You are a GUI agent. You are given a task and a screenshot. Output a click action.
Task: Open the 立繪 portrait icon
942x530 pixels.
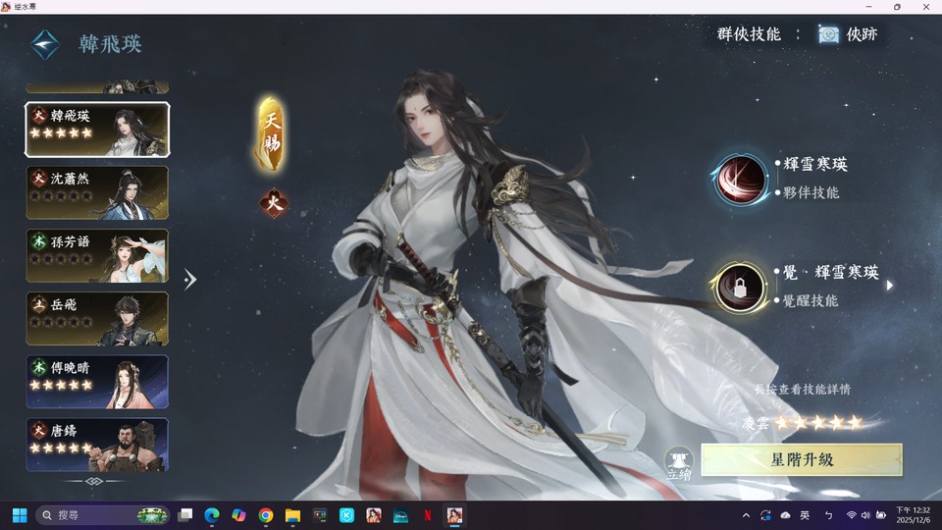tap(679, 462)
